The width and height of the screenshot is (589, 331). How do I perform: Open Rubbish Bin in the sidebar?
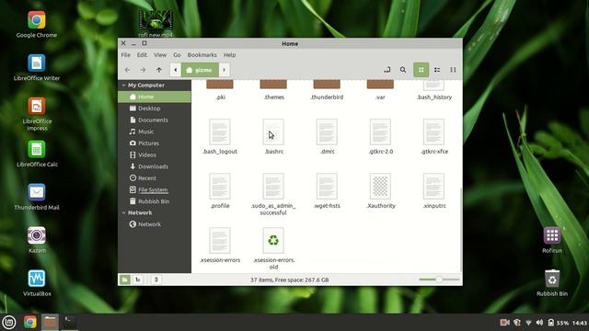point(155,201)
